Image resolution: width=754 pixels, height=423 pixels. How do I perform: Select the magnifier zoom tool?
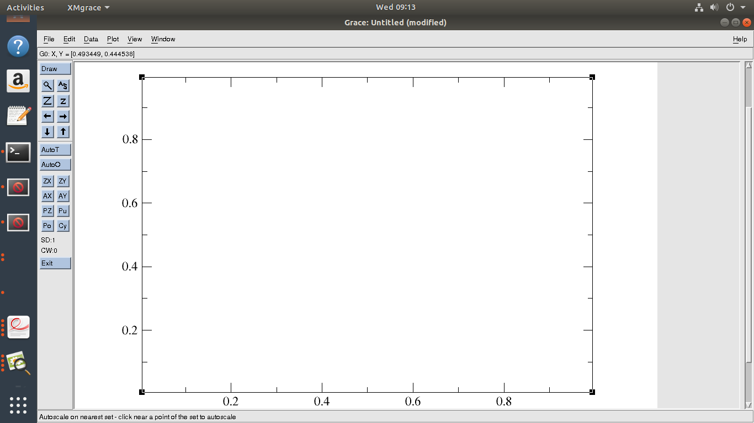[x=48, y=85]
